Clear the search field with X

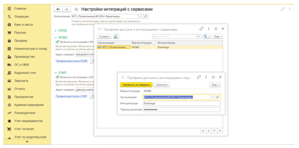tap(199, 36)
